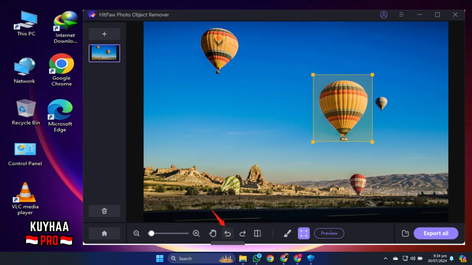Open the account profile icon
The width and height of the screenshot is (472, 265).
pyautogui.click(x=384, y=15)
